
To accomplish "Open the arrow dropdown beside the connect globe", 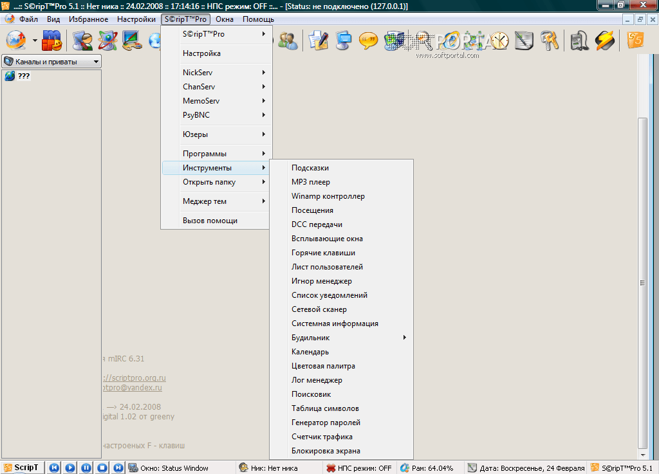I will [x=35, y=41].
